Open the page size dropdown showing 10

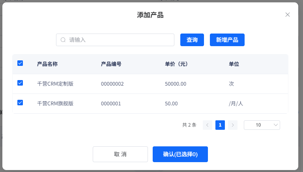(x=262, y=125)
